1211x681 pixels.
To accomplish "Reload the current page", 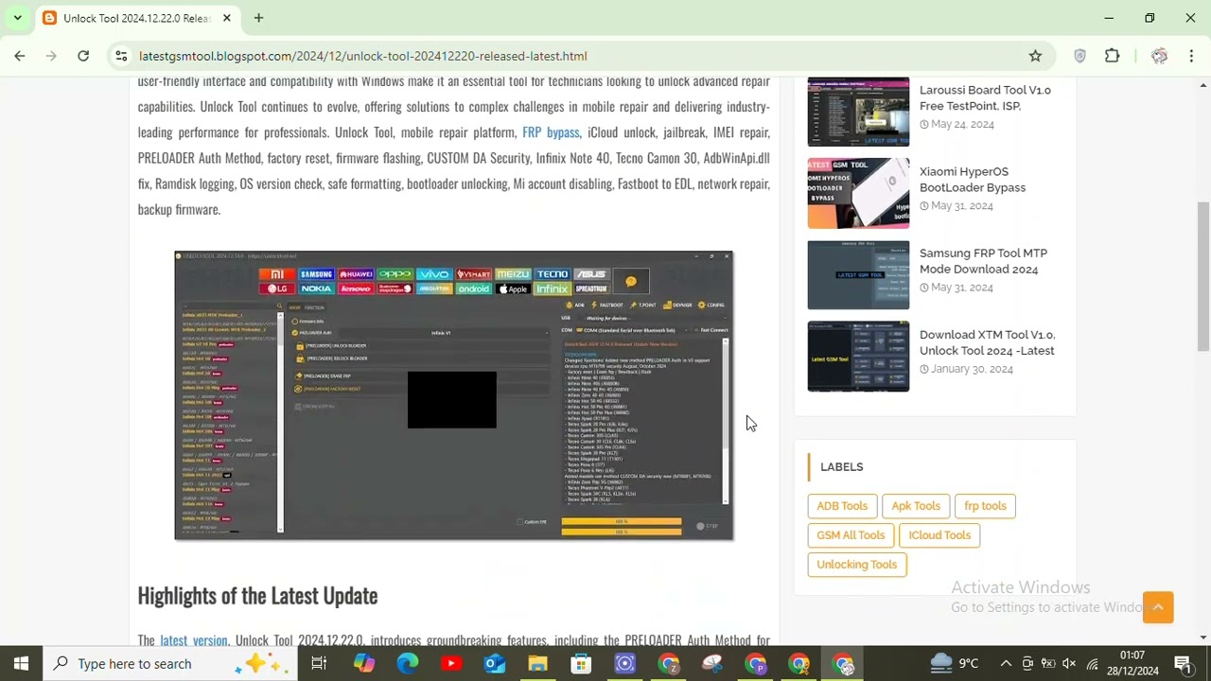I will pyautogui.click(x=83, y=56).
